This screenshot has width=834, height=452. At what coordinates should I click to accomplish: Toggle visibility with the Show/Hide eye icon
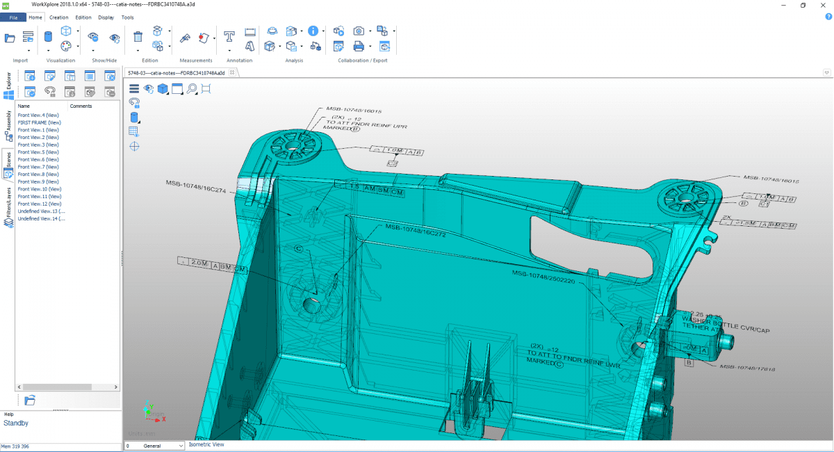[x=92, y=35]
